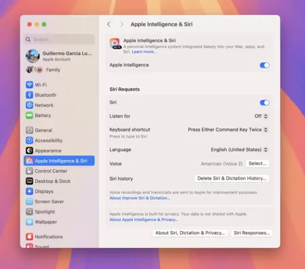305x269 pixels.
Task: Select General in the sidebar
Action: (59, 130)
